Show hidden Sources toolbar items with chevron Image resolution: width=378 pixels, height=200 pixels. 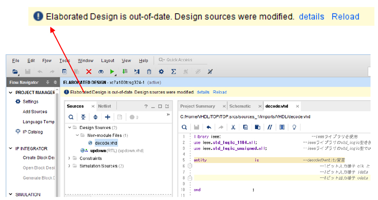click(168, 115)
